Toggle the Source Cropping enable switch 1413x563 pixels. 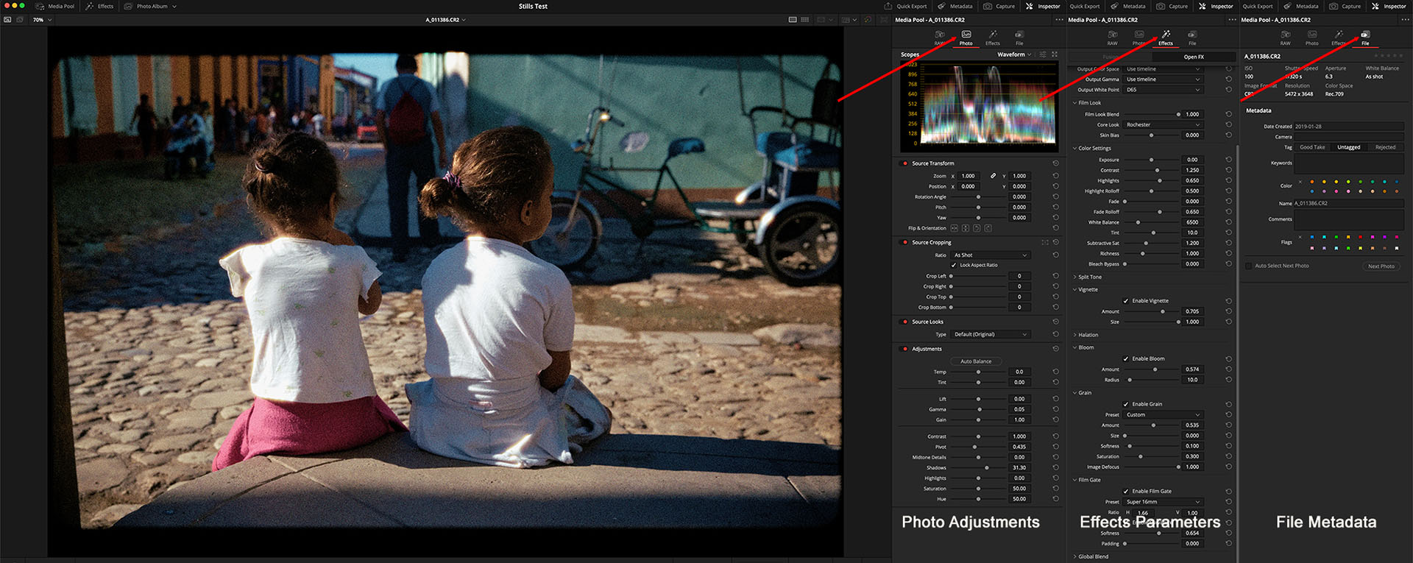(904, 242)
